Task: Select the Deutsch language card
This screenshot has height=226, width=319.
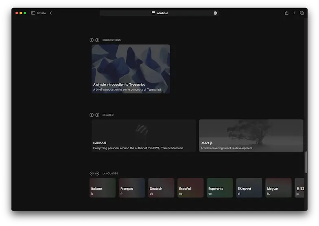Action: tap(161, 188)
